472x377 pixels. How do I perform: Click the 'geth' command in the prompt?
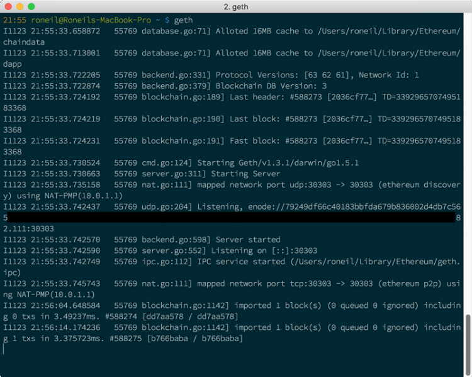click(x=183, y=21)
